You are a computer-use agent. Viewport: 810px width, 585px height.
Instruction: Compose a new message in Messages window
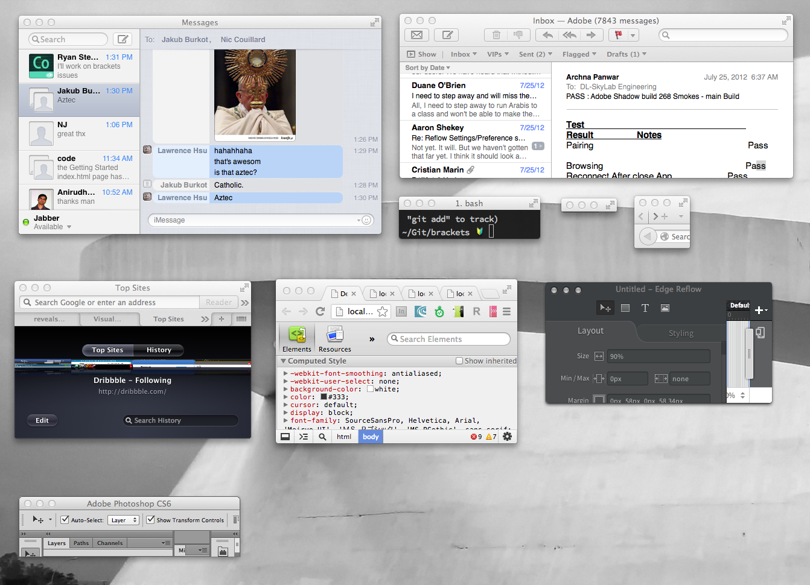[123, 39]
